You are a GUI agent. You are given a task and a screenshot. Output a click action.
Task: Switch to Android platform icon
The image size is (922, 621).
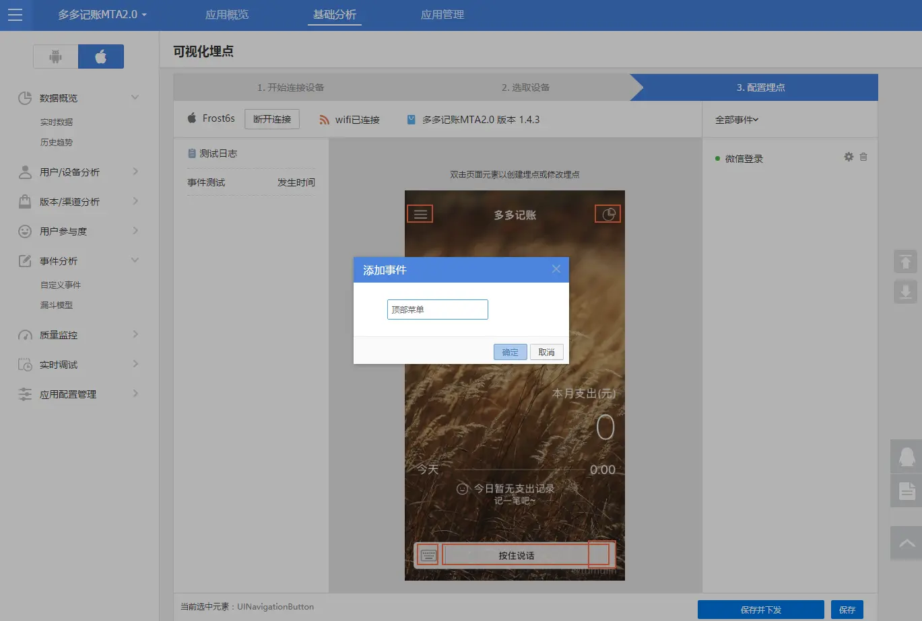click(56, 57)
